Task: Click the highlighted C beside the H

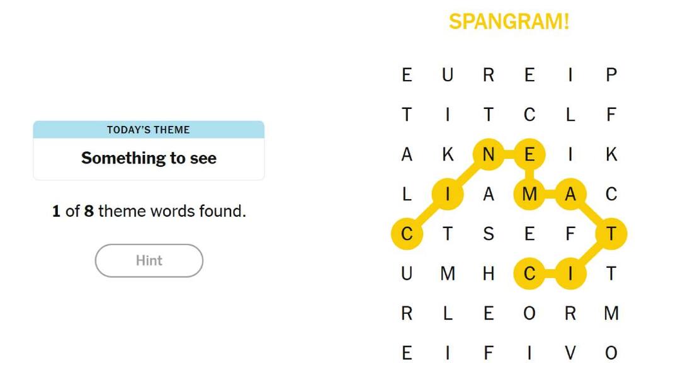Action: [x=529, y=274]
